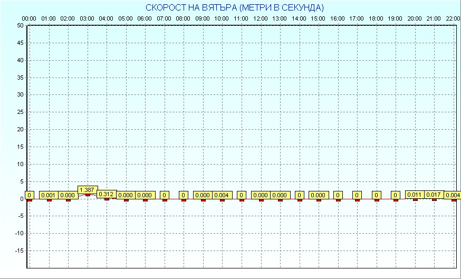461x279 pixels.
Task: Click the 0 value label at 17:00
Action: click(357, 195)
